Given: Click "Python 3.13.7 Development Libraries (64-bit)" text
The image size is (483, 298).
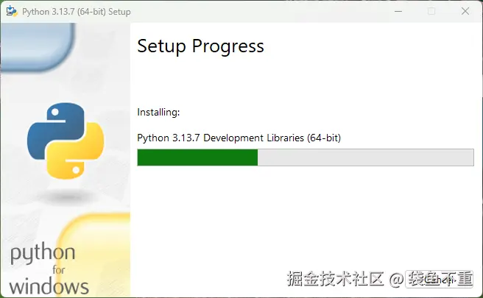Looking at the screenshot, I should point(239,138).
